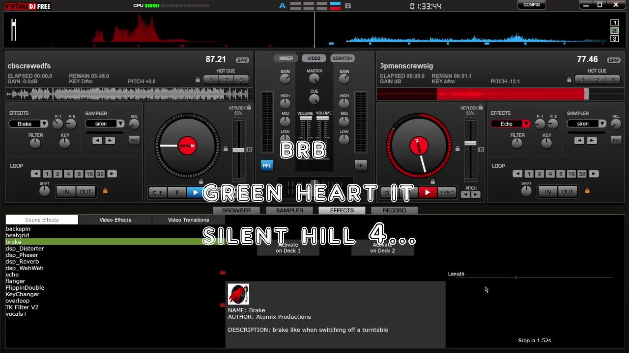This screenshot has width=629, height=353.
Task: Lock the left deck hot cues
Action: point(198,80)
